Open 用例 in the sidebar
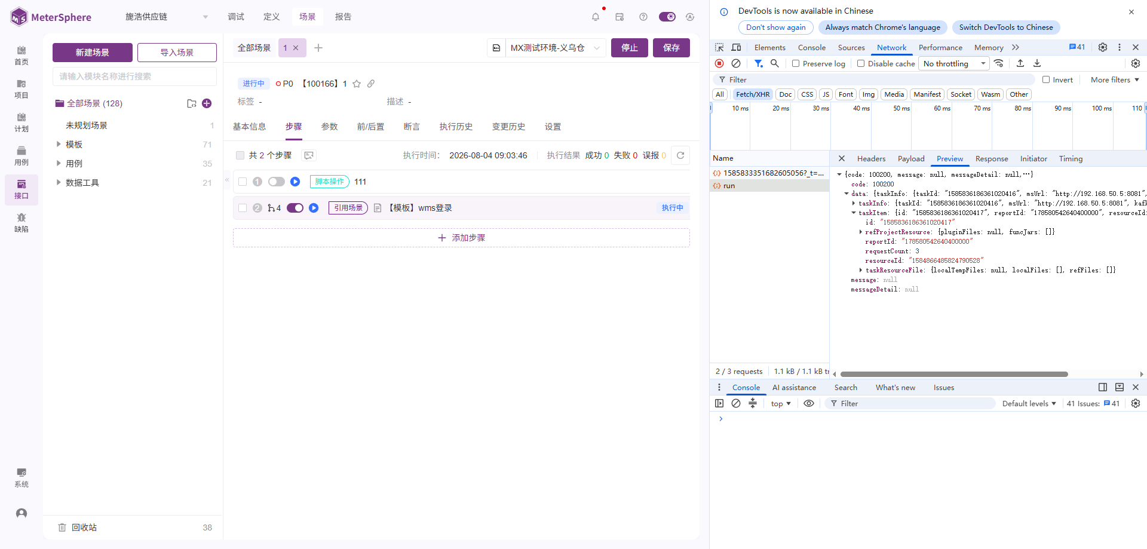Image resolution: width=1147 pixels, height=549 pixels. coord(22,156)
